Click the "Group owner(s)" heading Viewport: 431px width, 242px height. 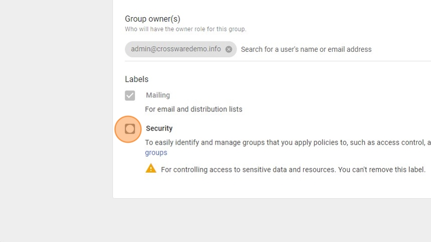click(152, 19)
